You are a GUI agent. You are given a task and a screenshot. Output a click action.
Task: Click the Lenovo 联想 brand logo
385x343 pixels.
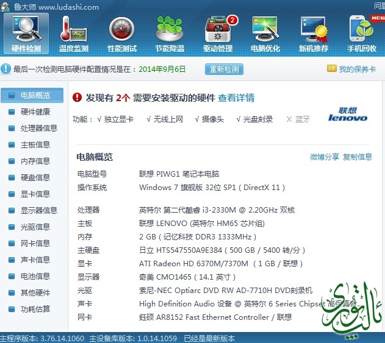(348, 115)
